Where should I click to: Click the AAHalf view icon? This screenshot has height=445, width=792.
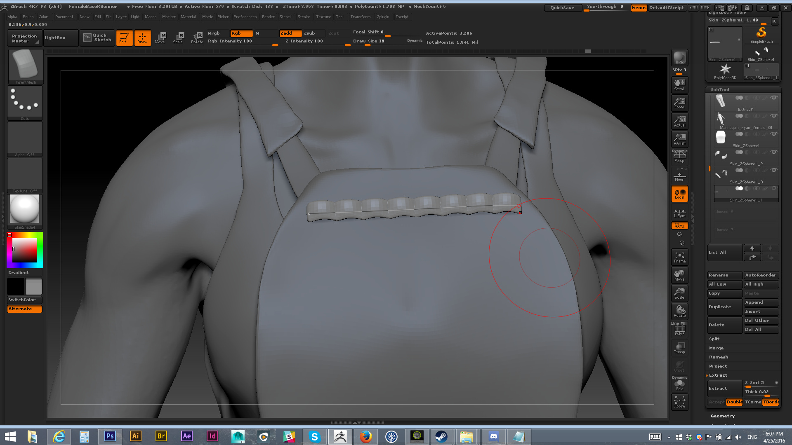pyautogui.click(x=679, y=139)
